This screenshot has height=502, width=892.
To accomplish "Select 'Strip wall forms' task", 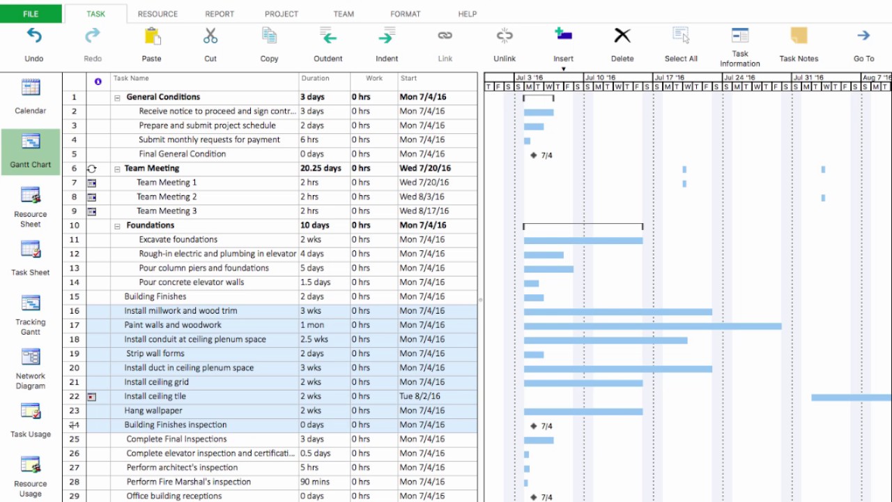I will [x=156, y=353].
